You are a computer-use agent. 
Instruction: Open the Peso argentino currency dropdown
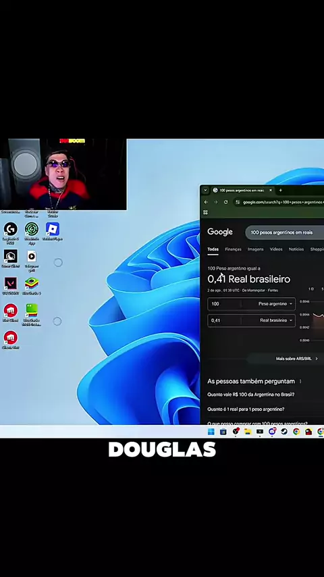(x=275, y=304)
